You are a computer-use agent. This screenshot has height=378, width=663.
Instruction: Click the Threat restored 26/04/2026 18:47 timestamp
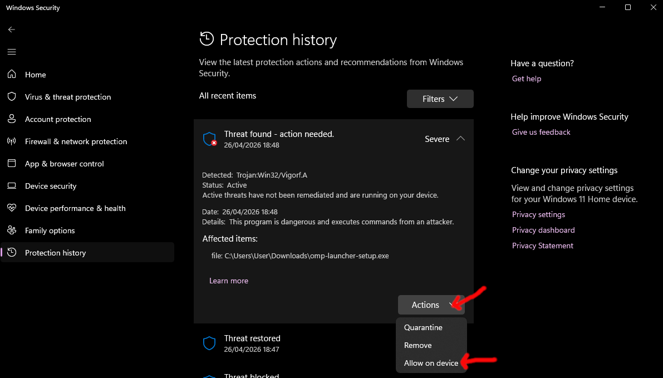tap(252, 349)
